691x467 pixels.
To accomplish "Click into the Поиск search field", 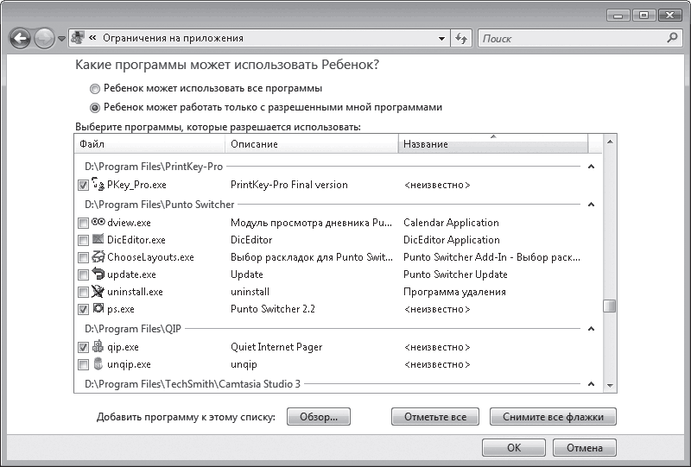I will pos(570,39).
